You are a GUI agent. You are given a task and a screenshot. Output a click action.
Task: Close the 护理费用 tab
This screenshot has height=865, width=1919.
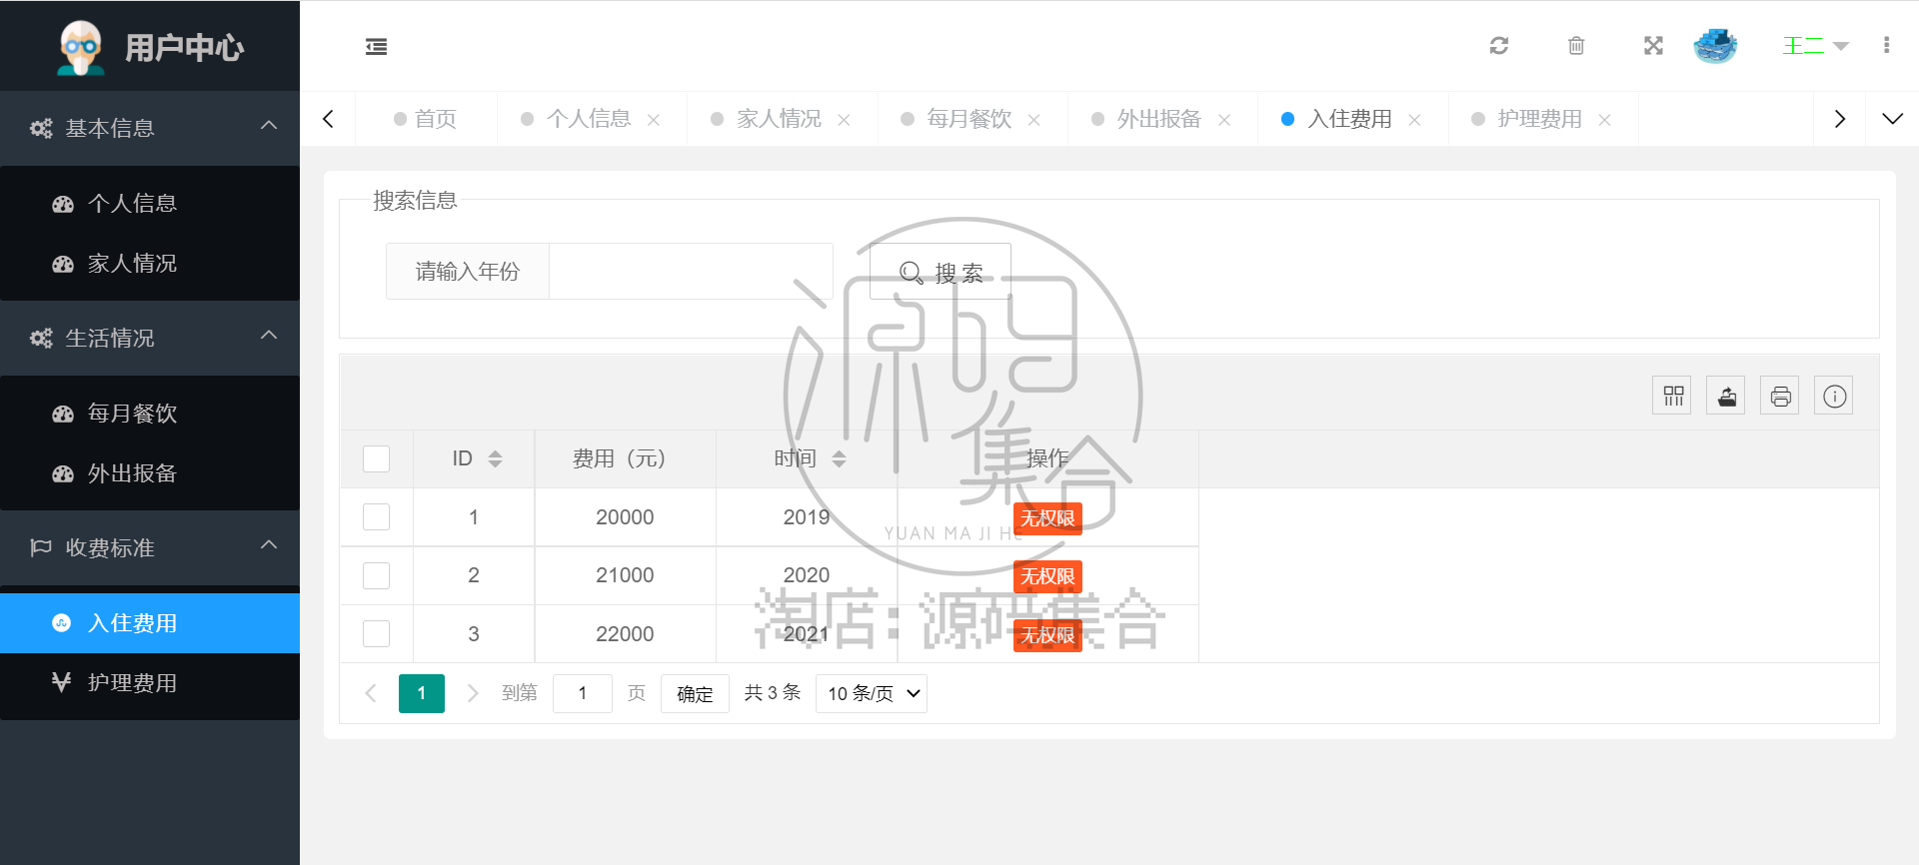pos(1604,120)
